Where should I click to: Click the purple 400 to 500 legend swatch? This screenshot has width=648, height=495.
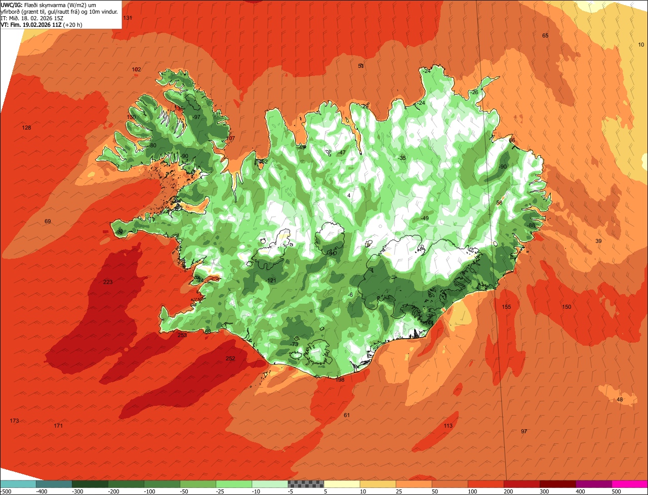pos(593,483)
